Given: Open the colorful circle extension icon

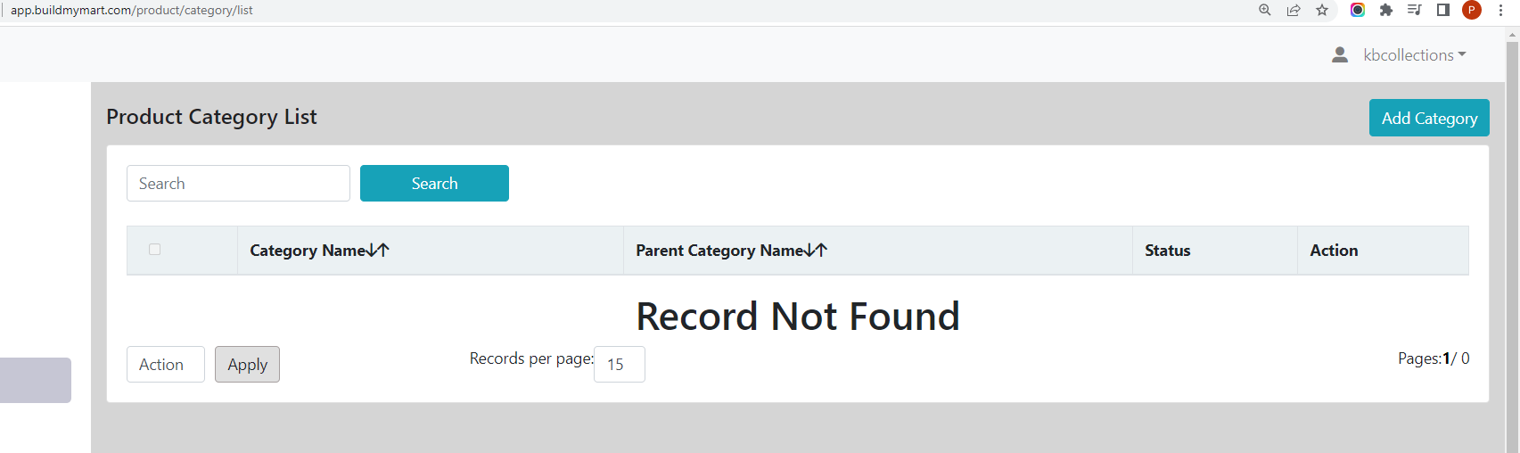Looking at the screenshot, I should tap(1358, 10).
